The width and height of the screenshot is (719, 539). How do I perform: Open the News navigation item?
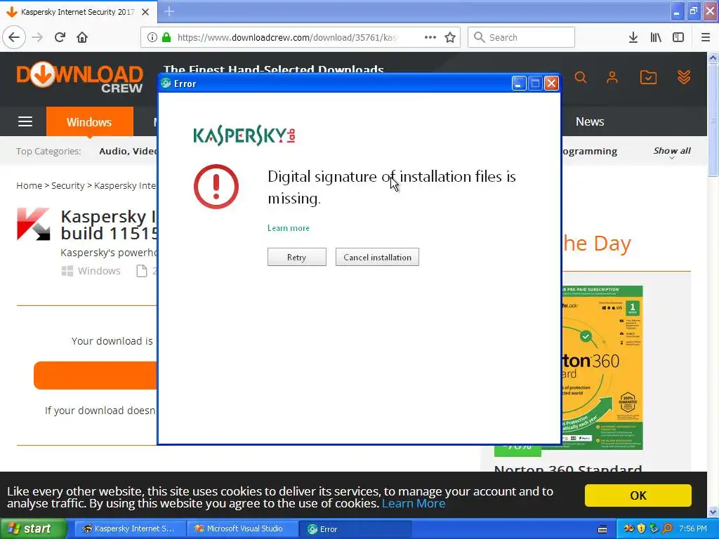(590, 121)
